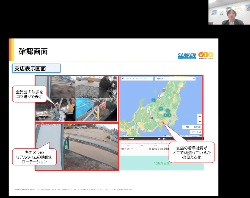Click the red marker on the timeline ruler
Screen dimensions: 250x198
[162, 142]
